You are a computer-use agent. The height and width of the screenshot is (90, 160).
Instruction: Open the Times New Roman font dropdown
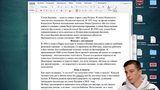(45, 7)
